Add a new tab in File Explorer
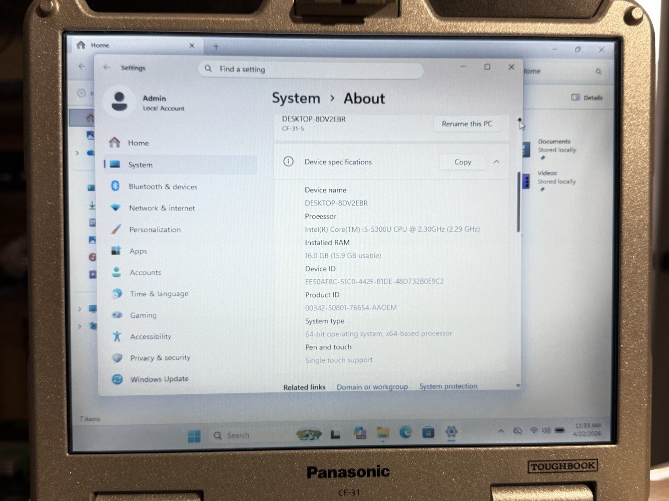 (216, 46)
